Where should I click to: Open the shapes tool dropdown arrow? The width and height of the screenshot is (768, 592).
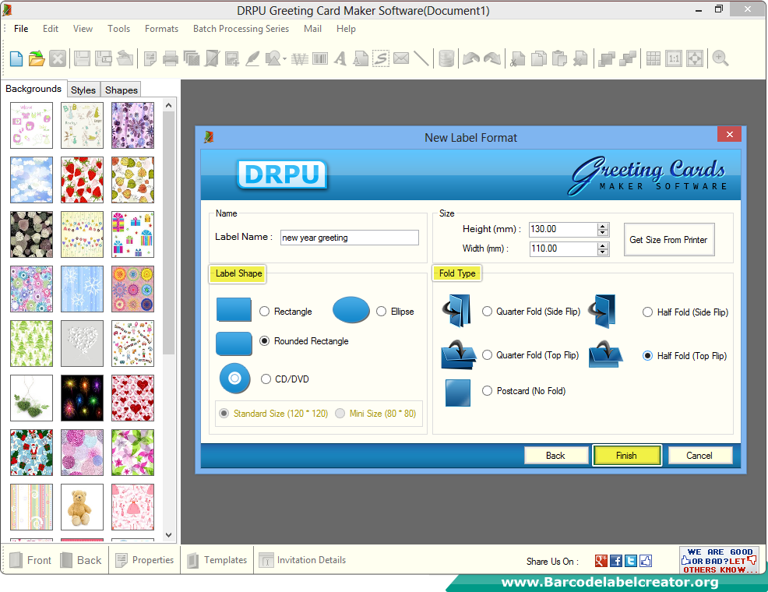click(284, 59)
